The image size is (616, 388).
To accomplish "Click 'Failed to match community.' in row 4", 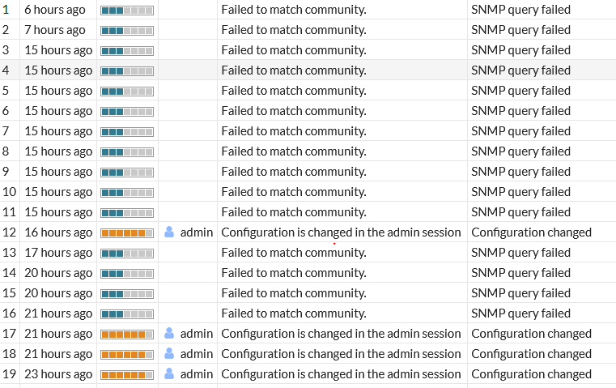I will (x=293, y=70).
